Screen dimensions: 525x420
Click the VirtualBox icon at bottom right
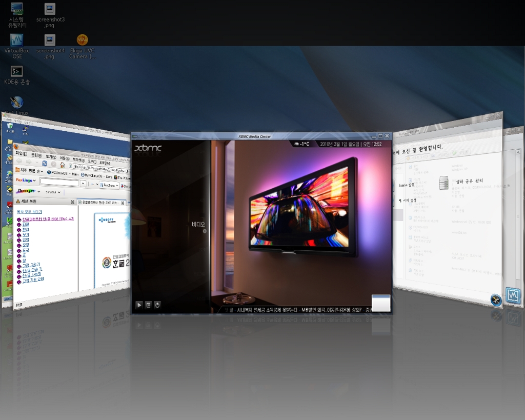(513, 296)
